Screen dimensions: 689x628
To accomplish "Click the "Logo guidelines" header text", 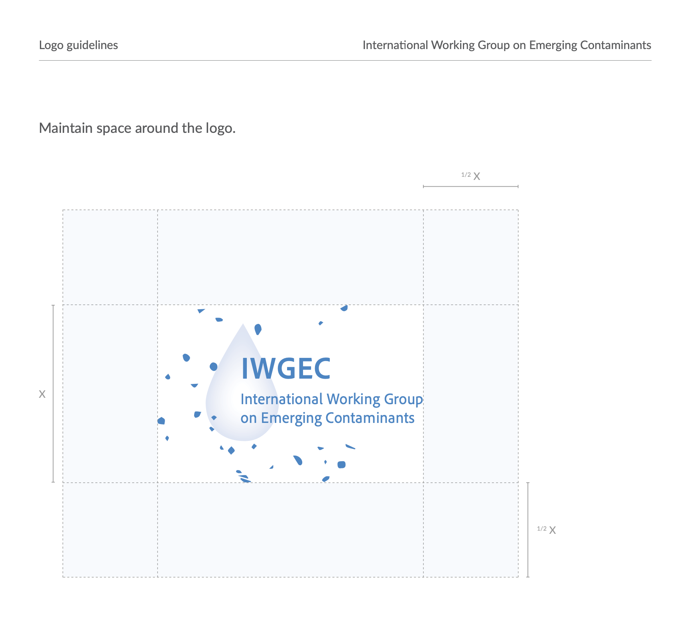I will pyautogui.click(x=79, y=45).
